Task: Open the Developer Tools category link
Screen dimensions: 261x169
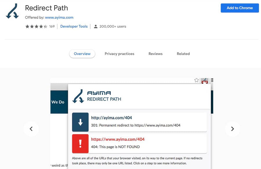Action: [74, 26]
